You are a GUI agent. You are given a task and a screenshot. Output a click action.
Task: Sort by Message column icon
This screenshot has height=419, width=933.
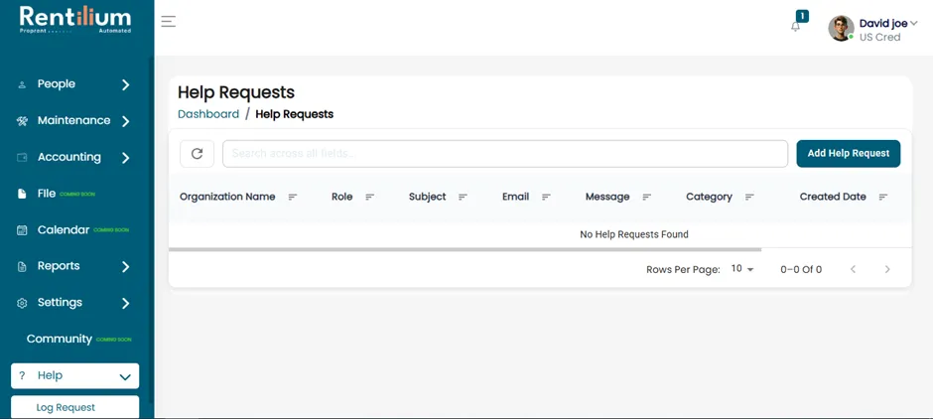click(647, 197)
